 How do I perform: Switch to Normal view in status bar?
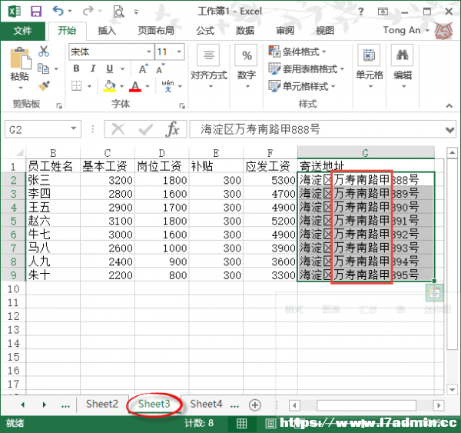coord(242,423)
